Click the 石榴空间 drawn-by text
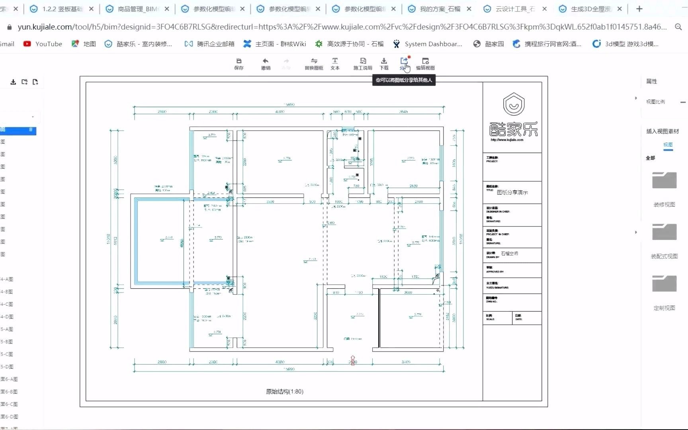 (x=509, y=253)
